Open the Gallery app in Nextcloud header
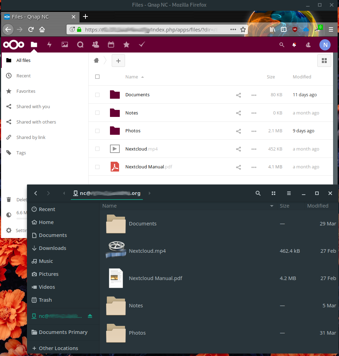 tap(65, 44)
